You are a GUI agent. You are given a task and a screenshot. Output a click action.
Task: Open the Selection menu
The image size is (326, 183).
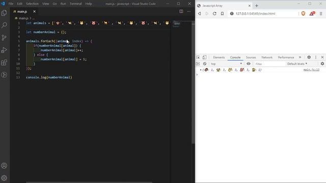pos(32,4)
